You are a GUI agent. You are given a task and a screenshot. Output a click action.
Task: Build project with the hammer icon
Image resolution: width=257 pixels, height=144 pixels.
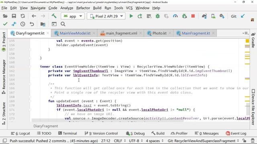(54, 16)
